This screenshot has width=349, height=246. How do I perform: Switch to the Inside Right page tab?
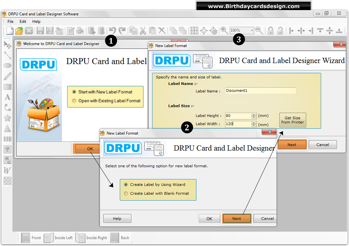[91, 238]
